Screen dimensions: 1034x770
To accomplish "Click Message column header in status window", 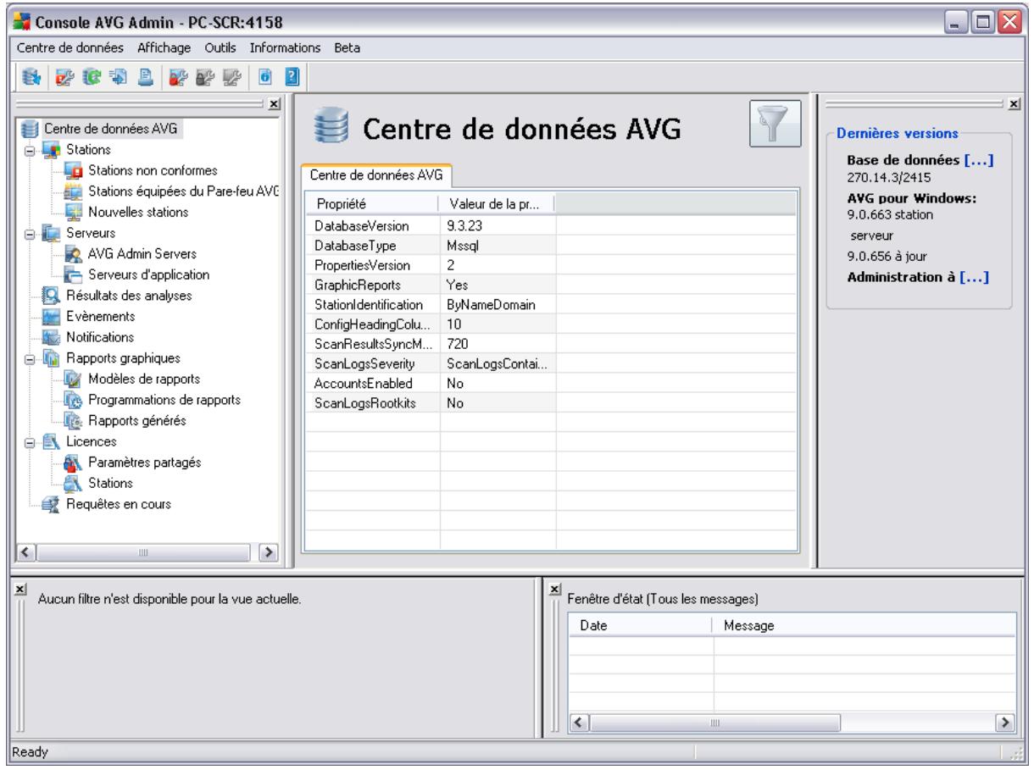I will click(864, 626).
